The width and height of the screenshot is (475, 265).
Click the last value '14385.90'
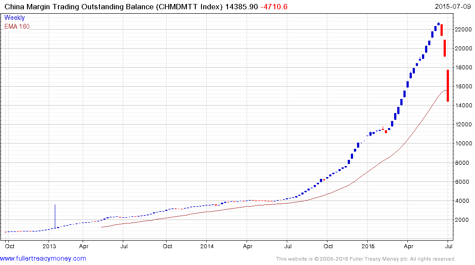pos(241,7)
